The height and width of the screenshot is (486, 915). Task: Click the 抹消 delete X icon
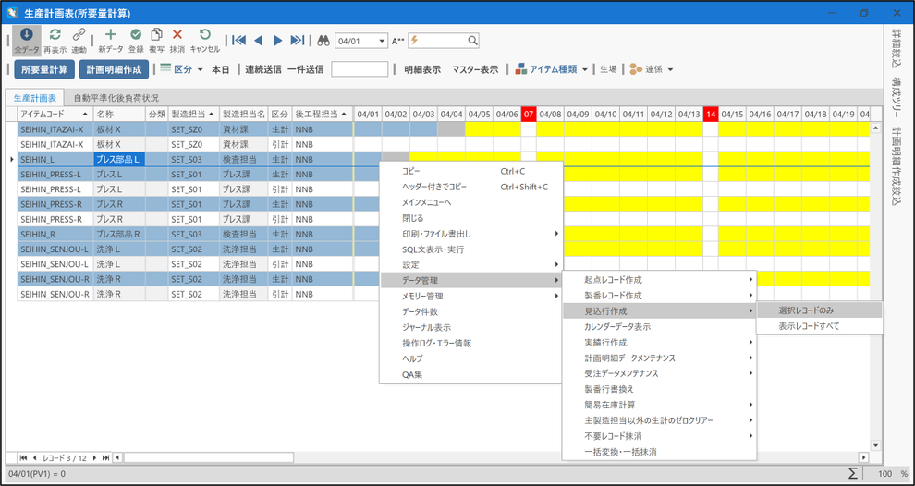click(177, 34)
